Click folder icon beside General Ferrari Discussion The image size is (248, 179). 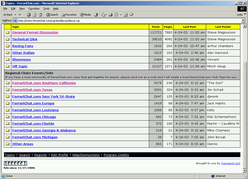pyautogui.click(x=7, y=32)
